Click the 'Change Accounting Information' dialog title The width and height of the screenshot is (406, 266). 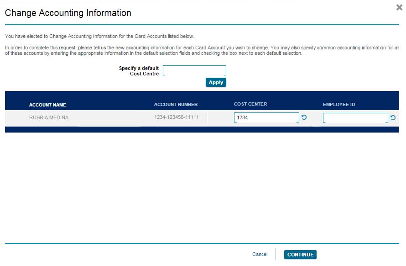point(68,13)
